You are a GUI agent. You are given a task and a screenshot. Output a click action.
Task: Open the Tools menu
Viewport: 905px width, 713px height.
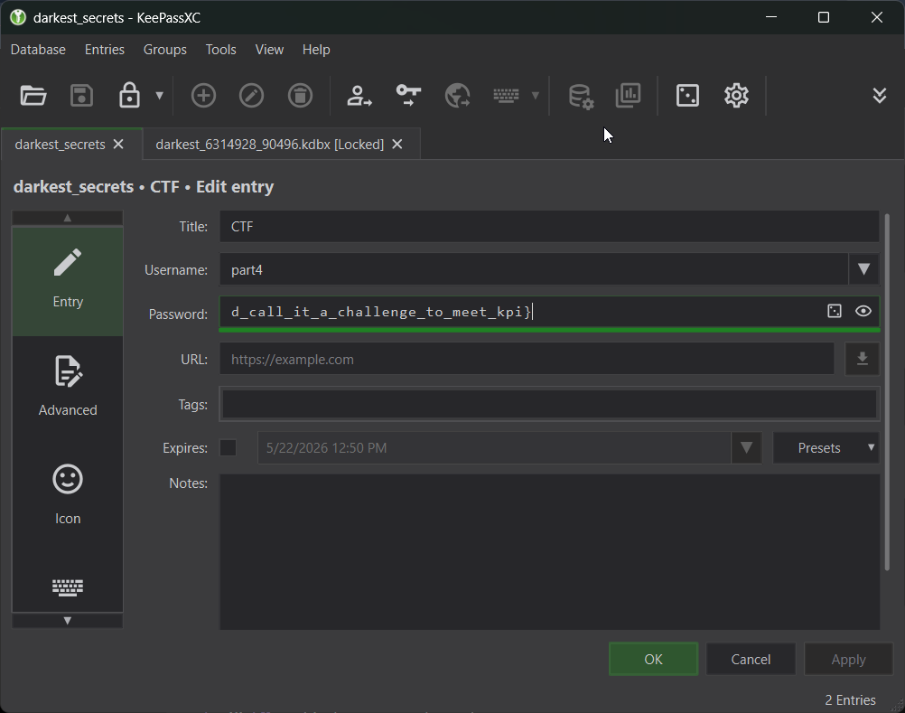221,50
